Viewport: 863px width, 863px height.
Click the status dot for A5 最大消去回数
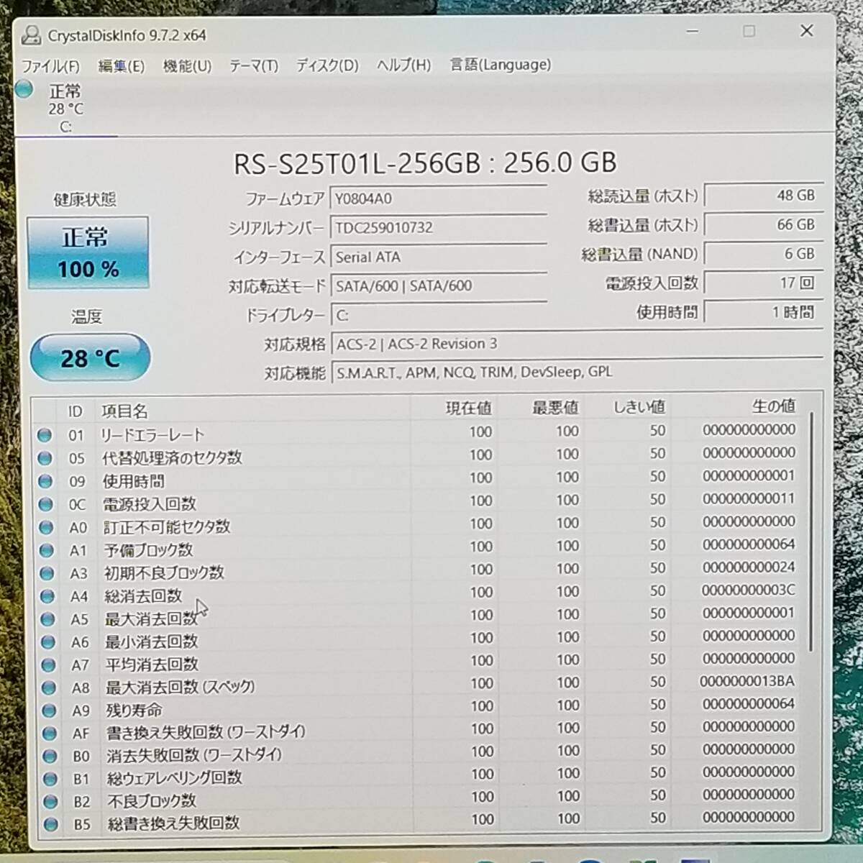tap(47, 619)
